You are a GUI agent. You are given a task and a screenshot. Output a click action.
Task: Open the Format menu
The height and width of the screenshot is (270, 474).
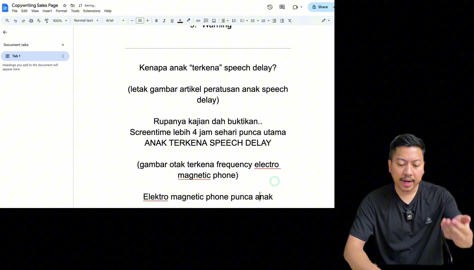pos(61,11)
